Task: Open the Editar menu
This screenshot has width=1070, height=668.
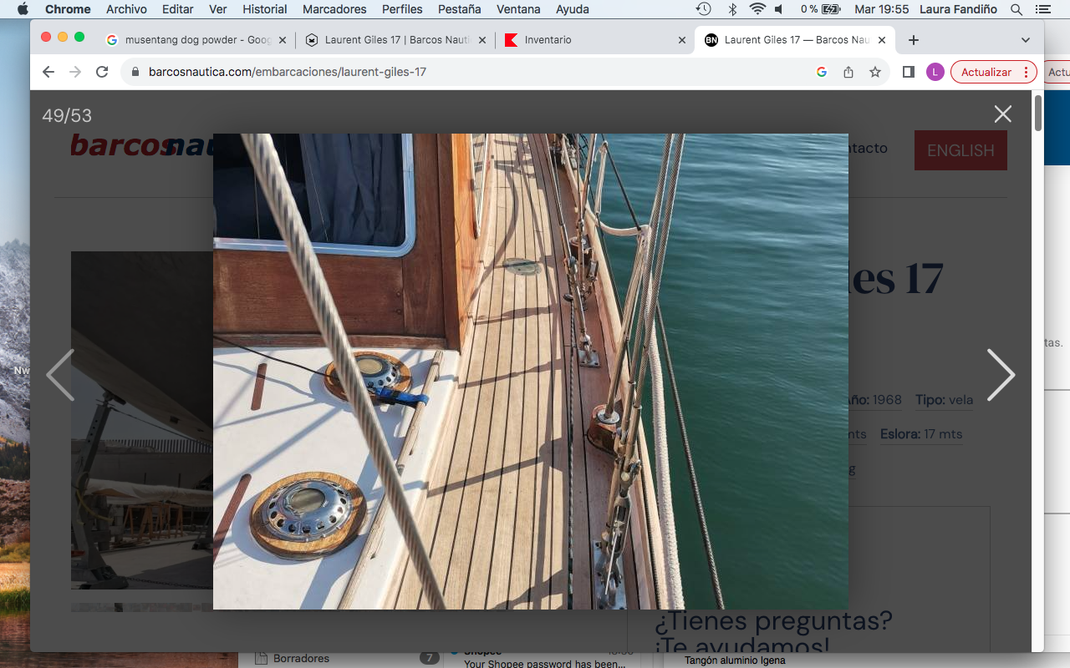Action: 177,9
